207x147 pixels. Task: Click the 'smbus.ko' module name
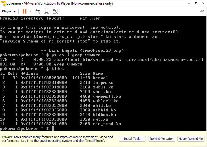click(x=103, y=87)
